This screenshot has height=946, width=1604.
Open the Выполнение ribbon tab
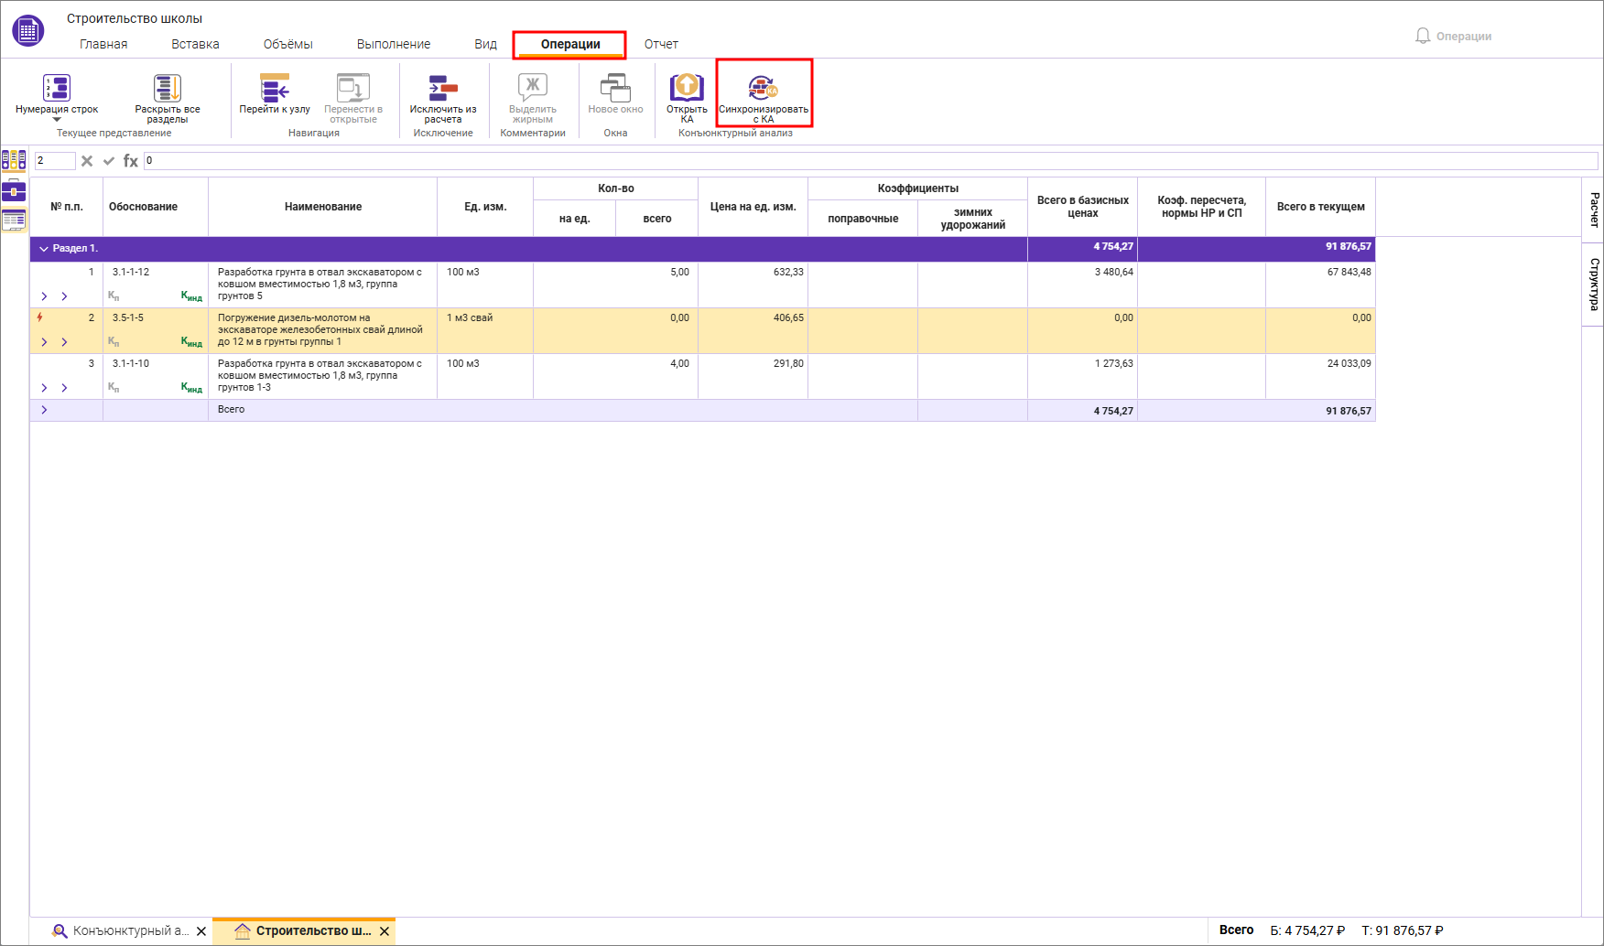pyautogui.click(x=394, y=44)
